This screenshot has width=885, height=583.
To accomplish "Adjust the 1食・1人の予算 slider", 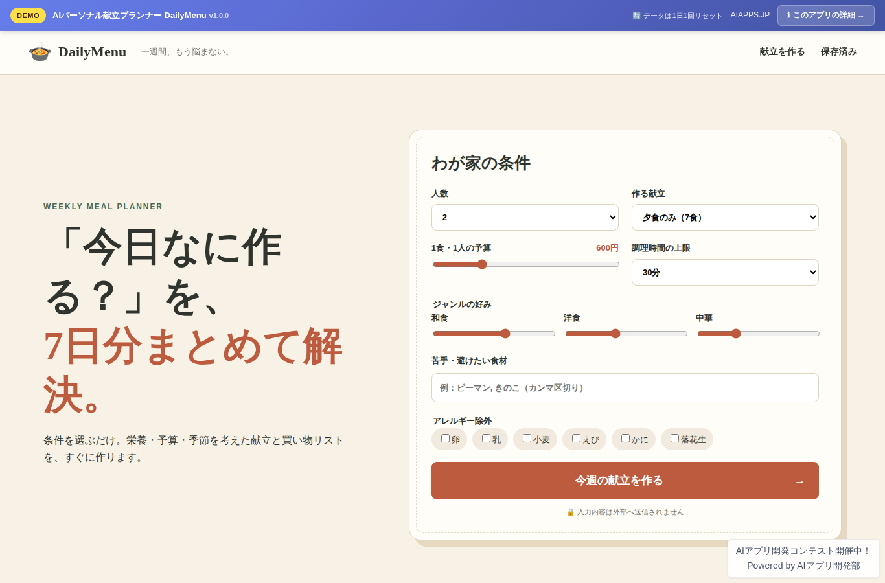I will [526, 264].
